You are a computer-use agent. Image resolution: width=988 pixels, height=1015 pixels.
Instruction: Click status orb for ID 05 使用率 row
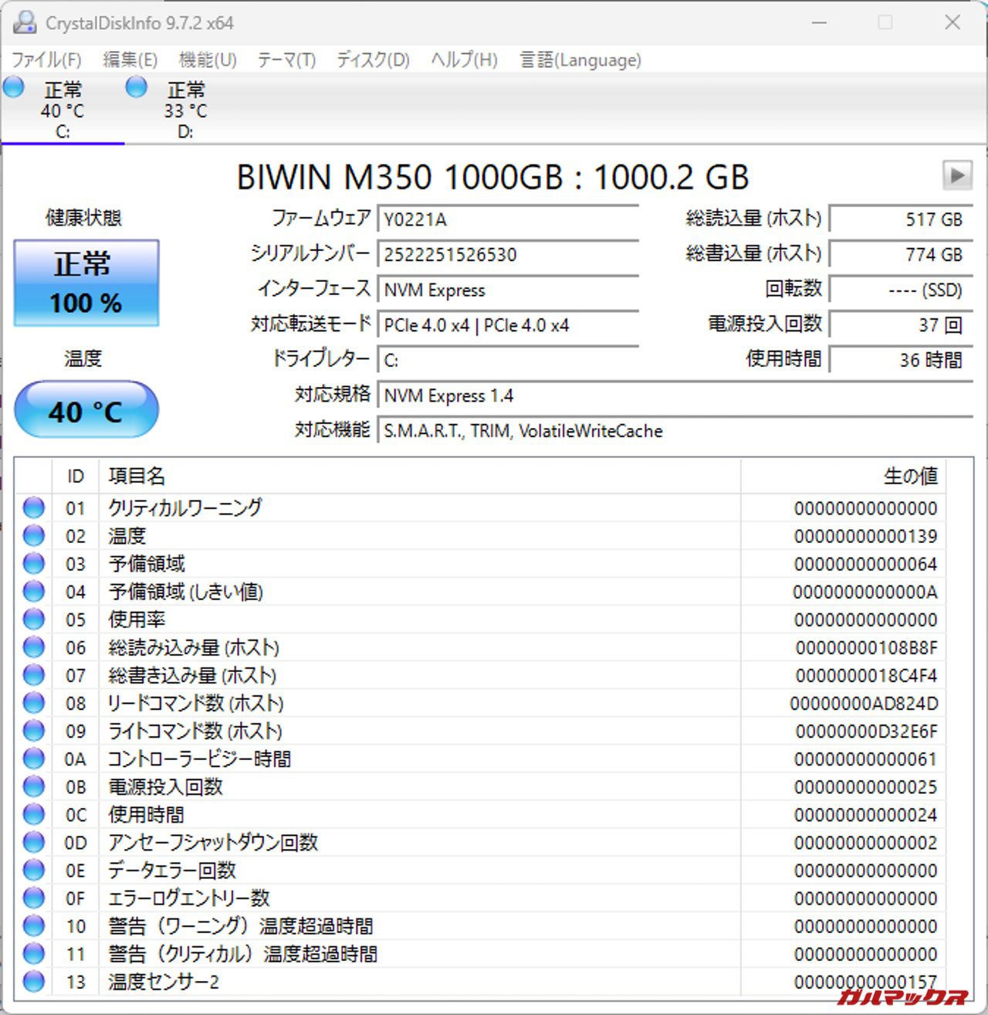tap(34, 620)
